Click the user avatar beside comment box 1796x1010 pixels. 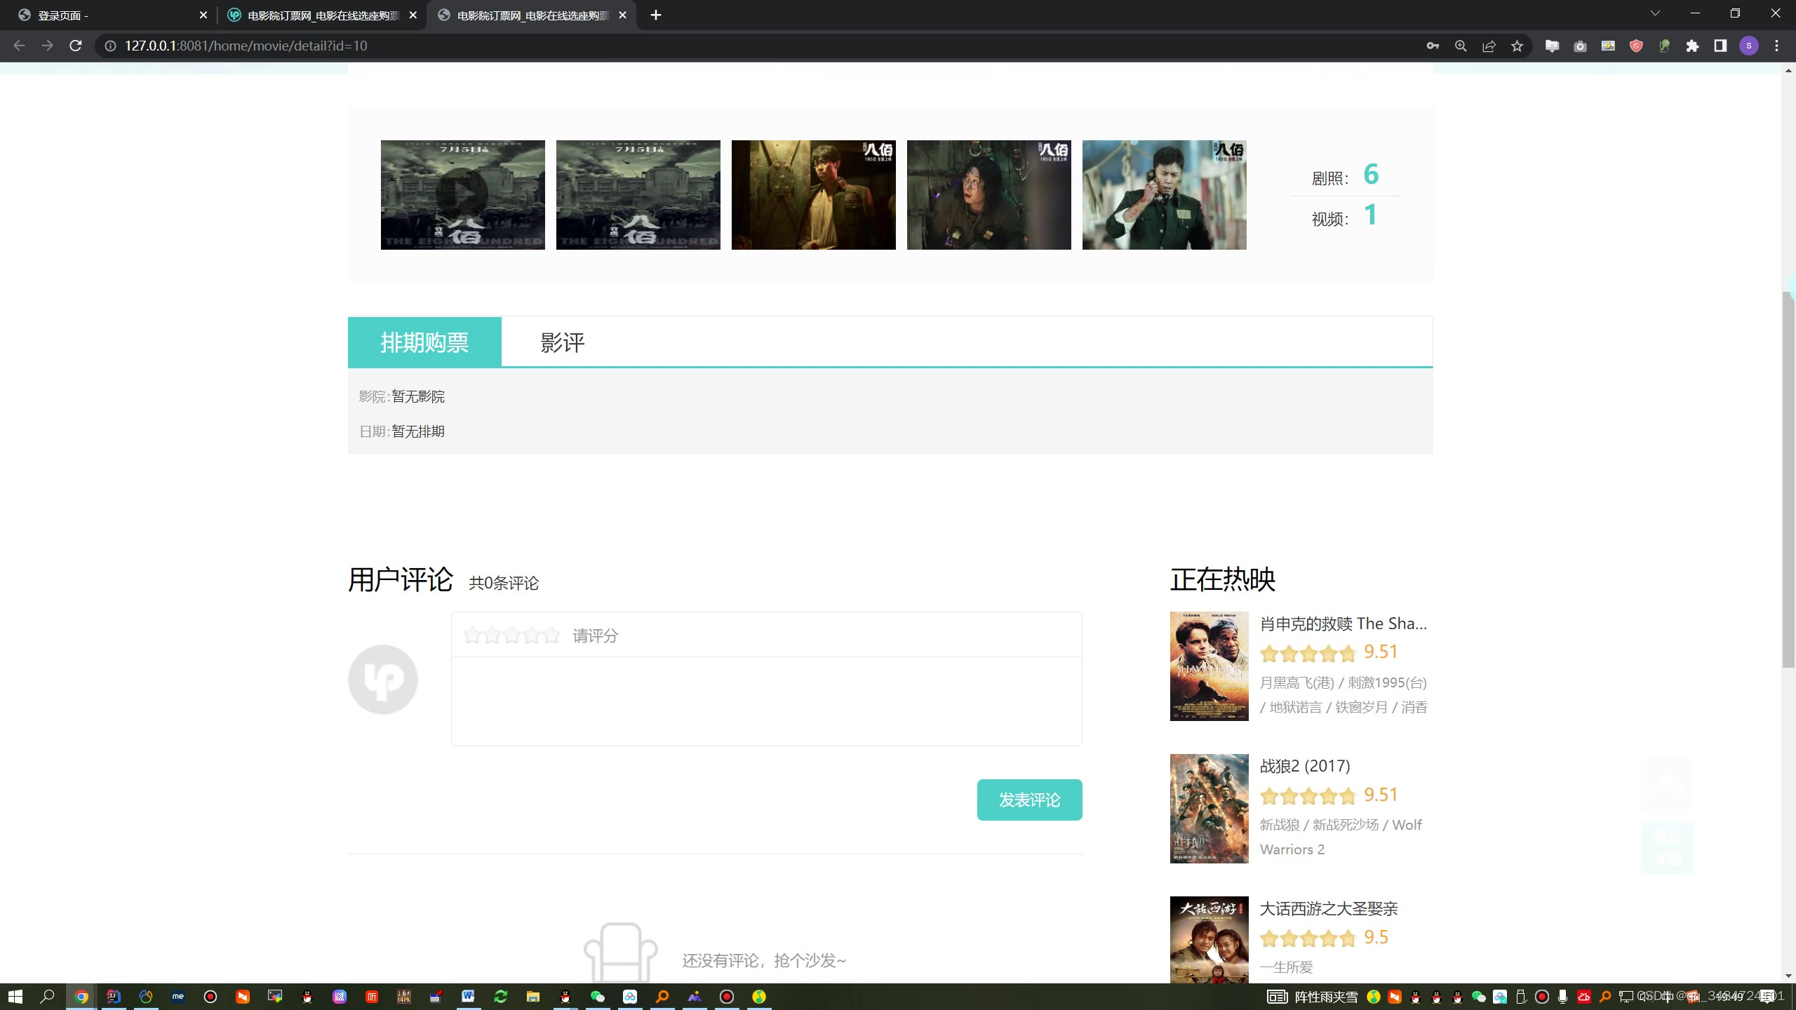tap(383, 679)
